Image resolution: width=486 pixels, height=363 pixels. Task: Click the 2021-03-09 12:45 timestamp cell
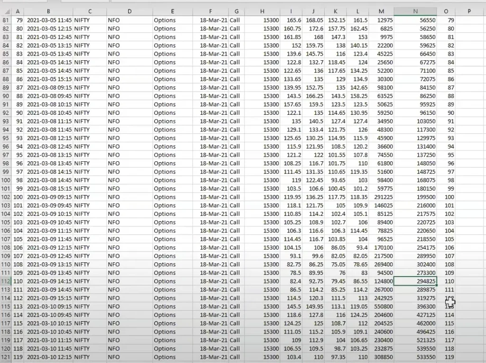[x=48, y=256]
